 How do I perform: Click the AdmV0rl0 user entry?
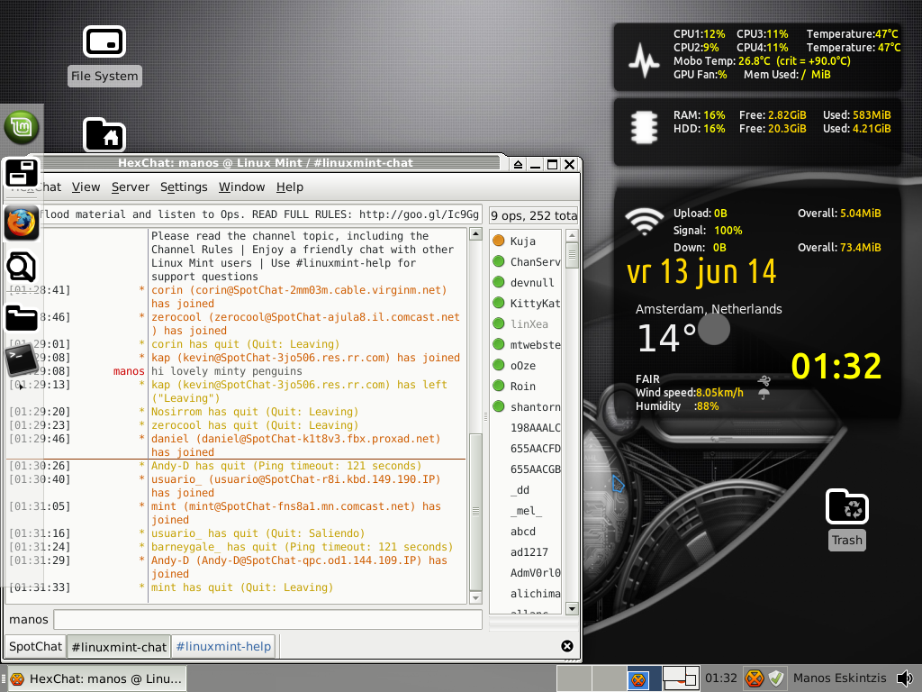click(x=535, y=572)
